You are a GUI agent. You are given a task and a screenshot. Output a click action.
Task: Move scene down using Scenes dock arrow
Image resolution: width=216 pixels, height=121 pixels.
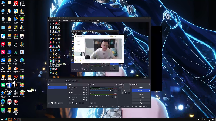click(62, 103)
